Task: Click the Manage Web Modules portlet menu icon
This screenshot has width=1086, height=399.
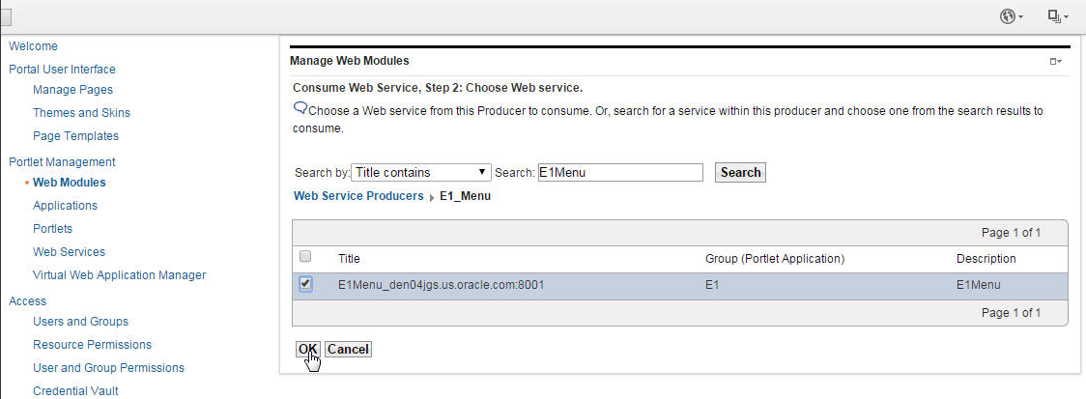Action: coord(1055,62)
